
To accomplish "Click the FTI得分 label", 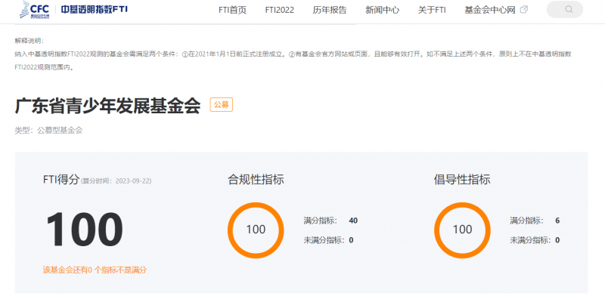I will (61, 179).
